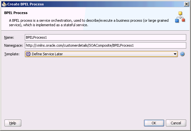191x131 pixels.
Task: Expand the Template dropdown arrow
Action: pyautogui.click(x=175, y=54)
